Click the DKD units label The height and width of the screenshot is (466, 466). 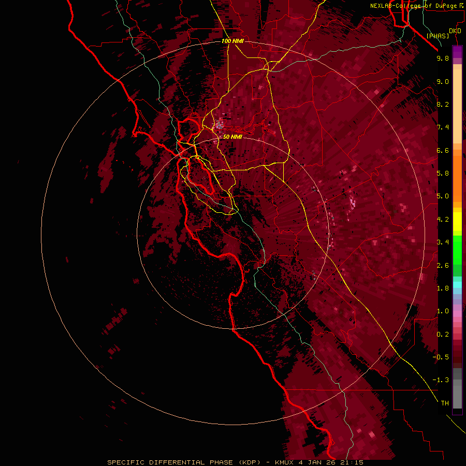(x=455, y=31)
